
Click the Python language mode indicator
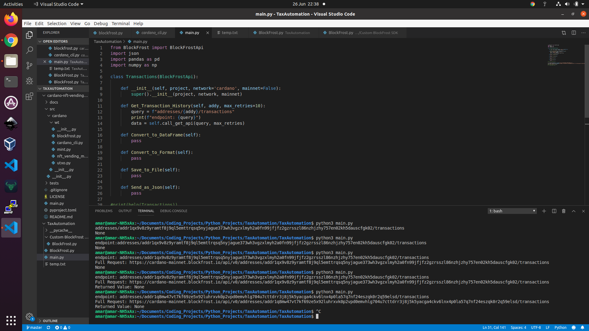pyautogui.click(x=560, y=328)
